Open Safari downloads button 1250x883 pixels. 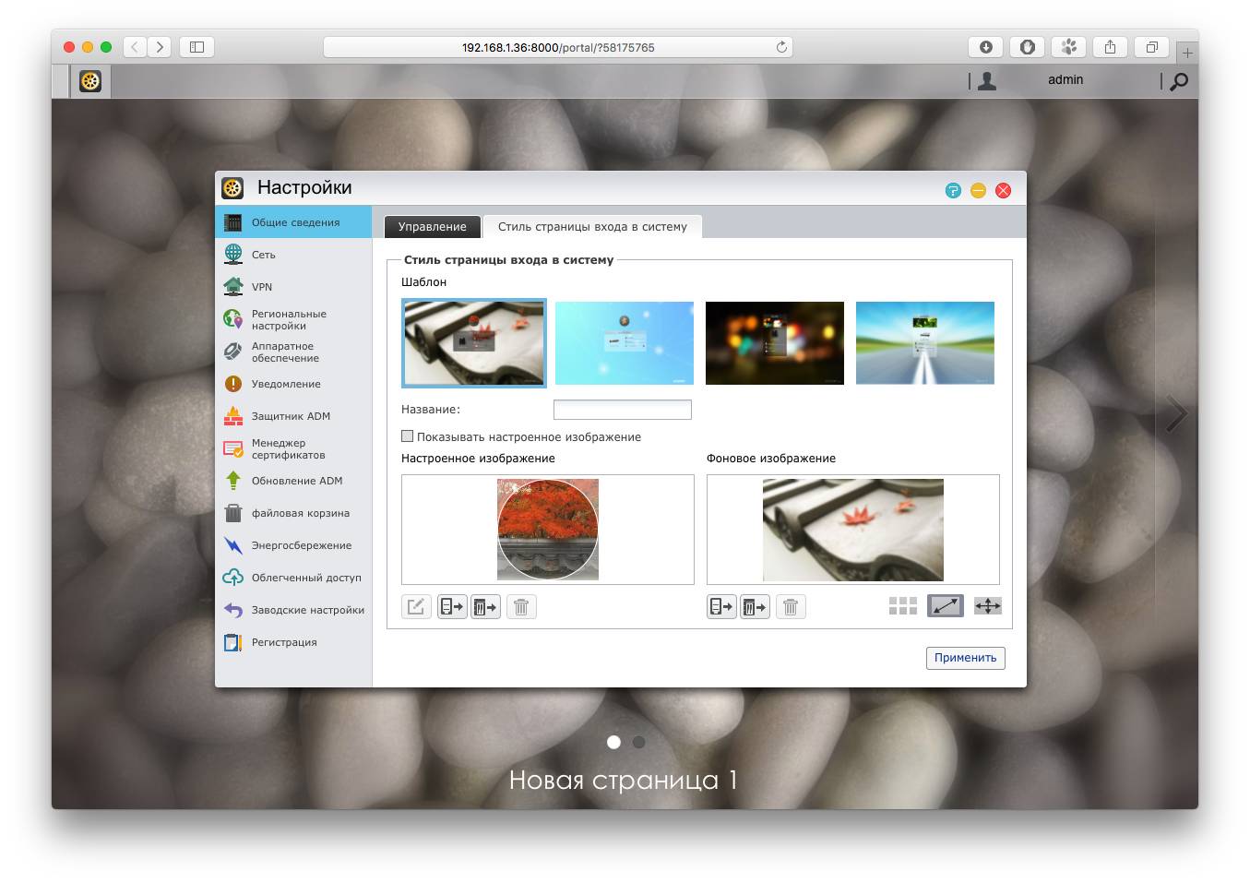[986, 47]
